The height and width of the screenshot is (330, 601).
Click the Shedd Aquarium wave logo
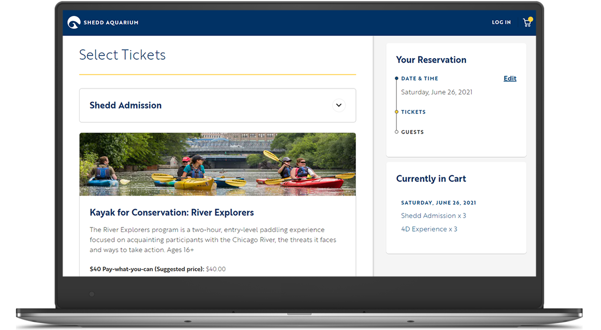pyautogui.click(x=74, y=22)
